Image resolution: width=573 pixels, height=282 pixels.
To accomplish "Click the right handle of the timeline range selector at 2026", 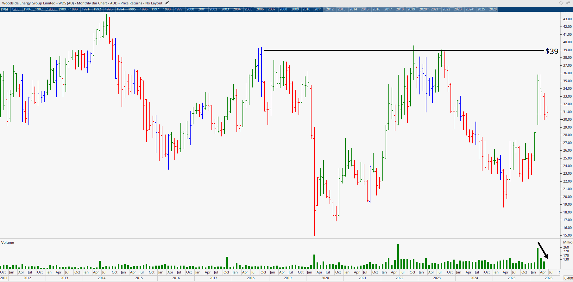I will 497,9.
